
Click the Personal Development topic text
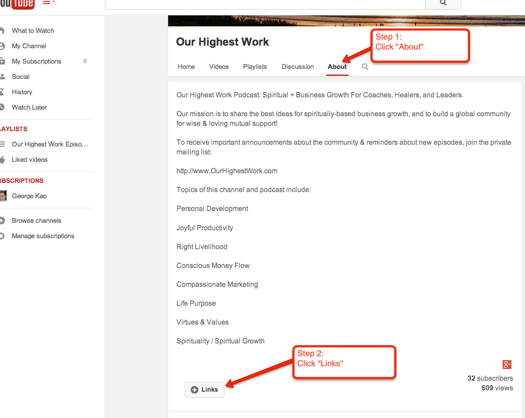212,208
